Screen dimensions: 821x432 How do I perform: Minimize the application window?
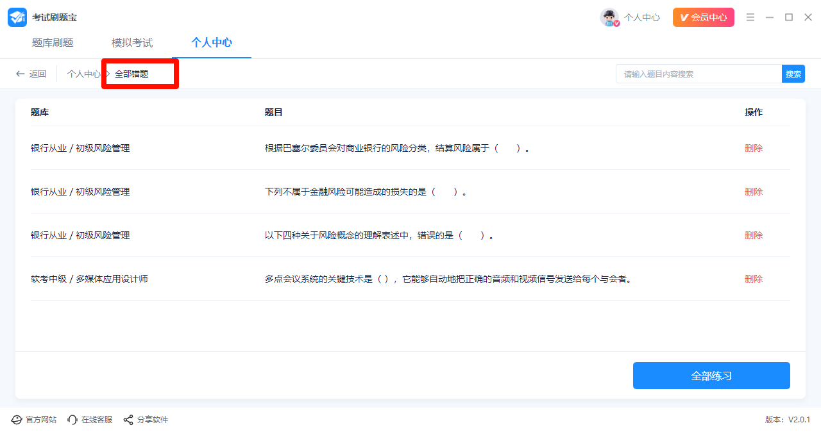click(x=770, y=17)
